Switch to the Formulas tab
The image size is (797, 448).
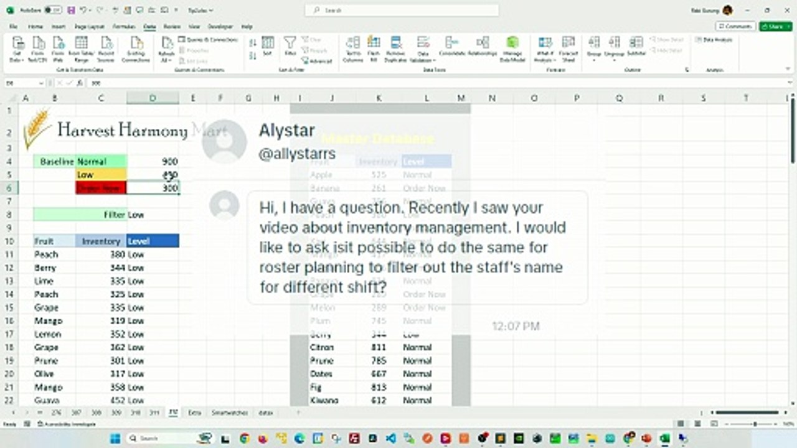tap(124, 27)
